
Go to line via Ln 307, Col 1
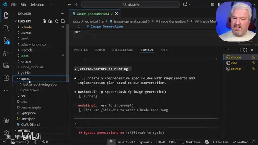[126, 142]
